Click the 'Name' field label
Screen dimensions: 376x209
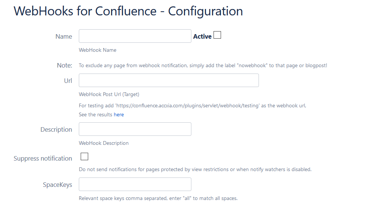(x=64, y=36)
